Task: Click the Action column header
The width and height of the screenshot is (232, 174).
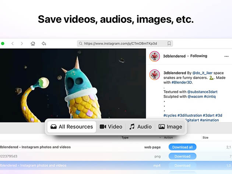Action: 168,138
